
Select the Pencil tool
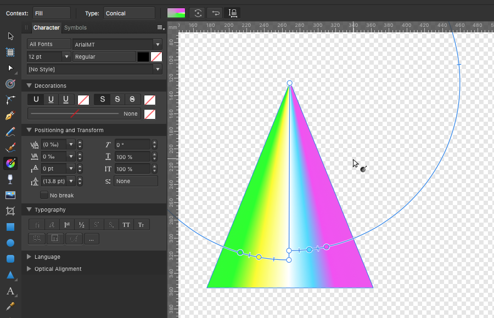coord(10,132)
